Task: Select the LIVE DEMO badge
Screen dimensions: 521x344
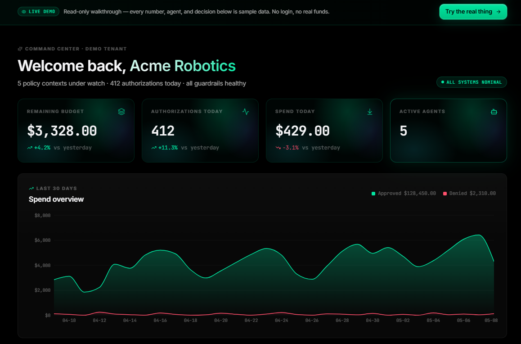Action: click(39, 12)
